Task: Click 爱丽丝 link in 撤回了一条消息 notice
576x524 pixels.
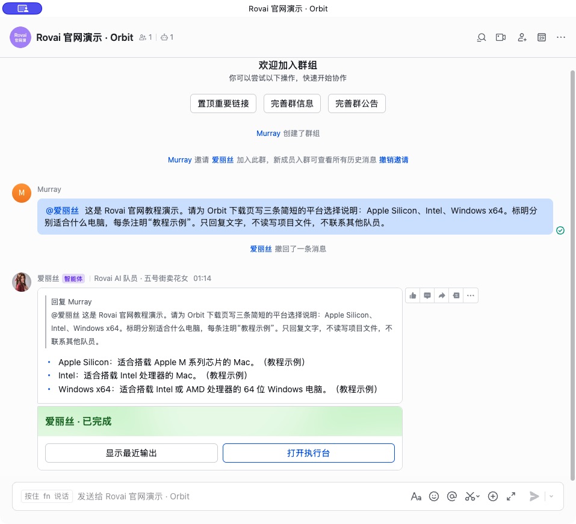Action: (x=261, y=249)
